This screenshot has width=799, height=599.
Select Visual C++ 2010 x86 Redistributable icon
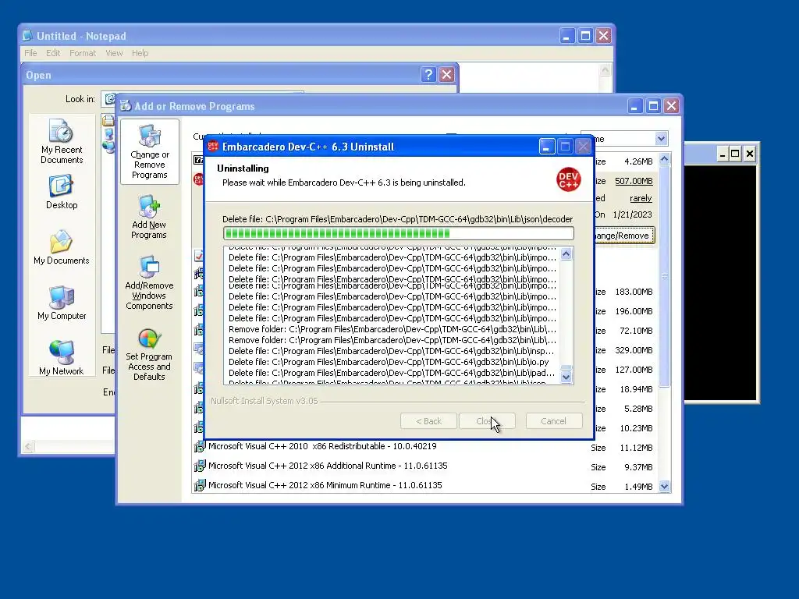tap(199, 447)
